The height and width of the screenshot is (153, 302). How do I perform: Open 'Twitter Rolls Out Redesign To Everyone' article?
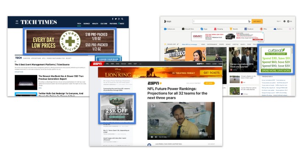coord(61,95)
